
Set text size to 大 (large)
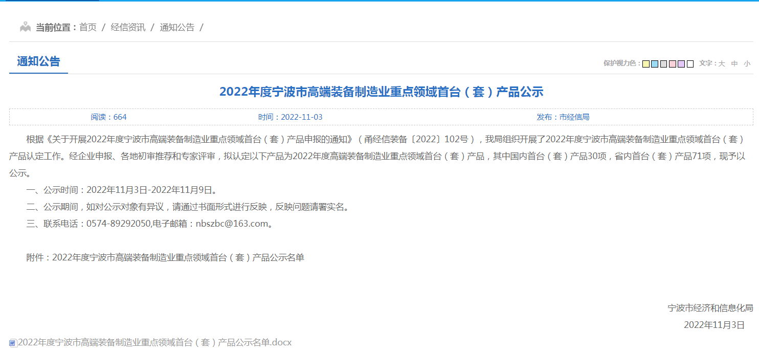click(723, 63)
